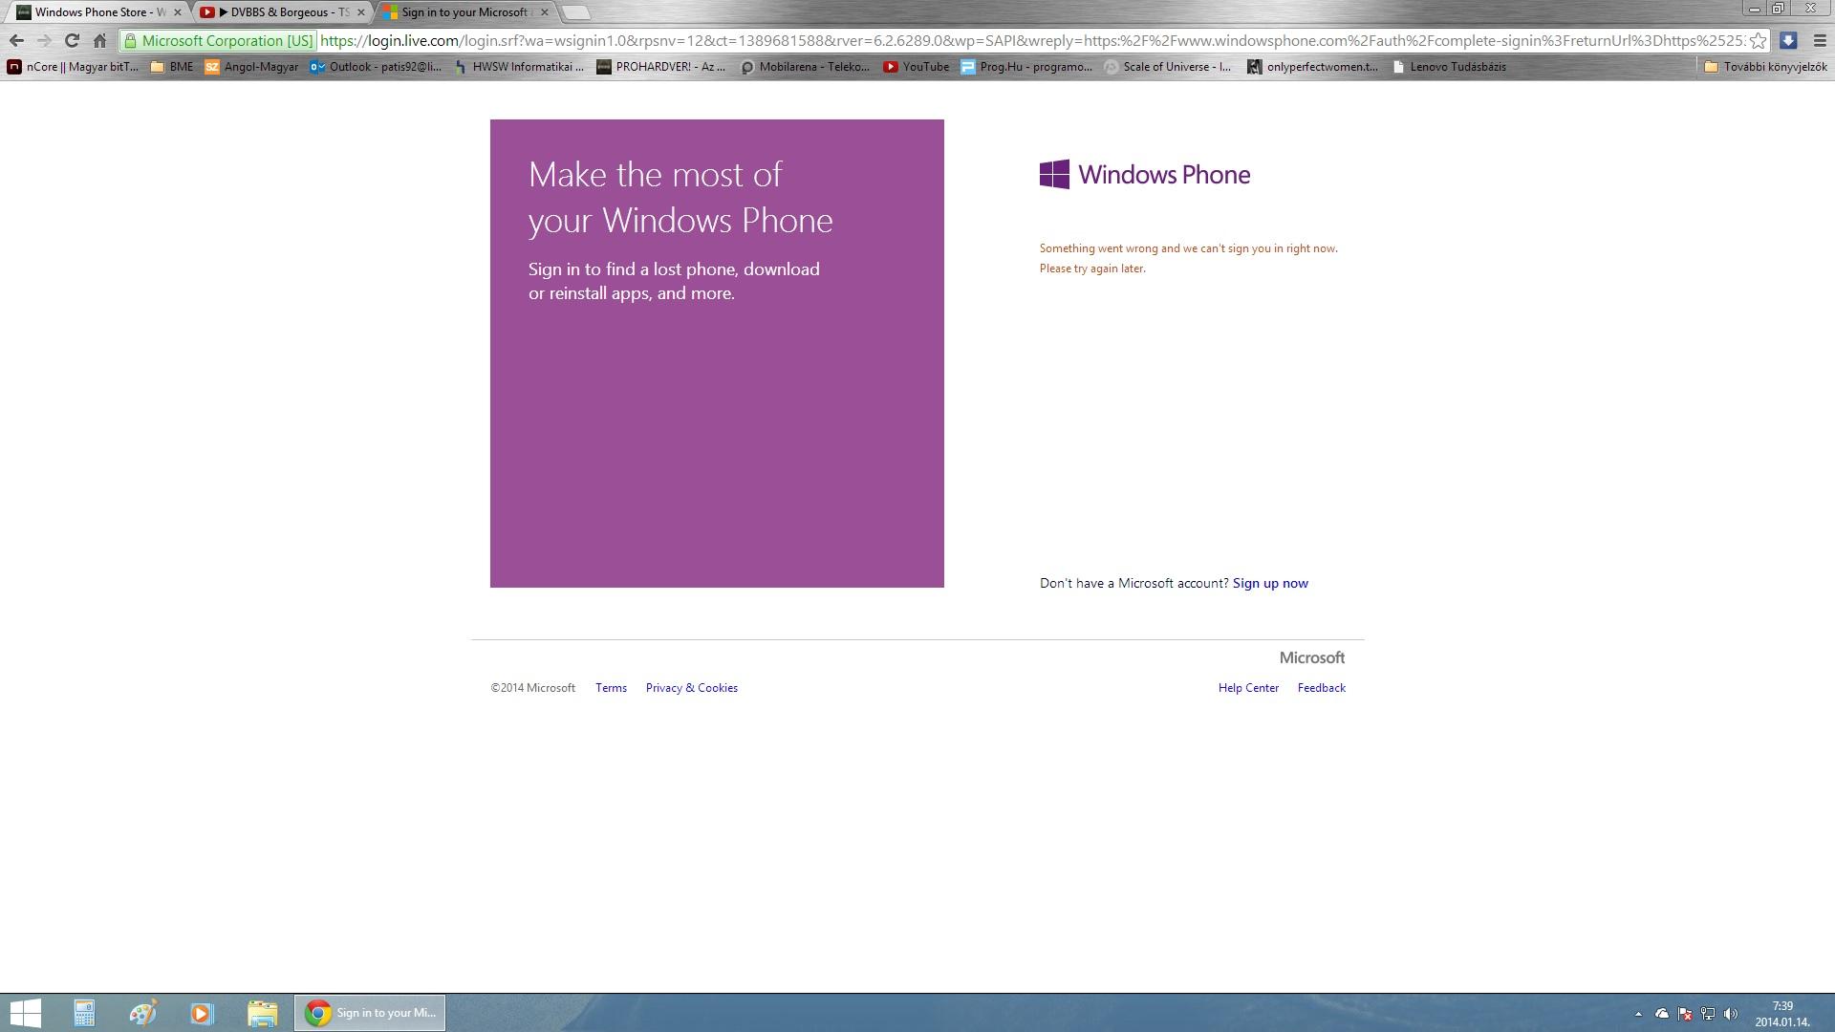Open the Privacy & Cookies link

coord(691,688)
